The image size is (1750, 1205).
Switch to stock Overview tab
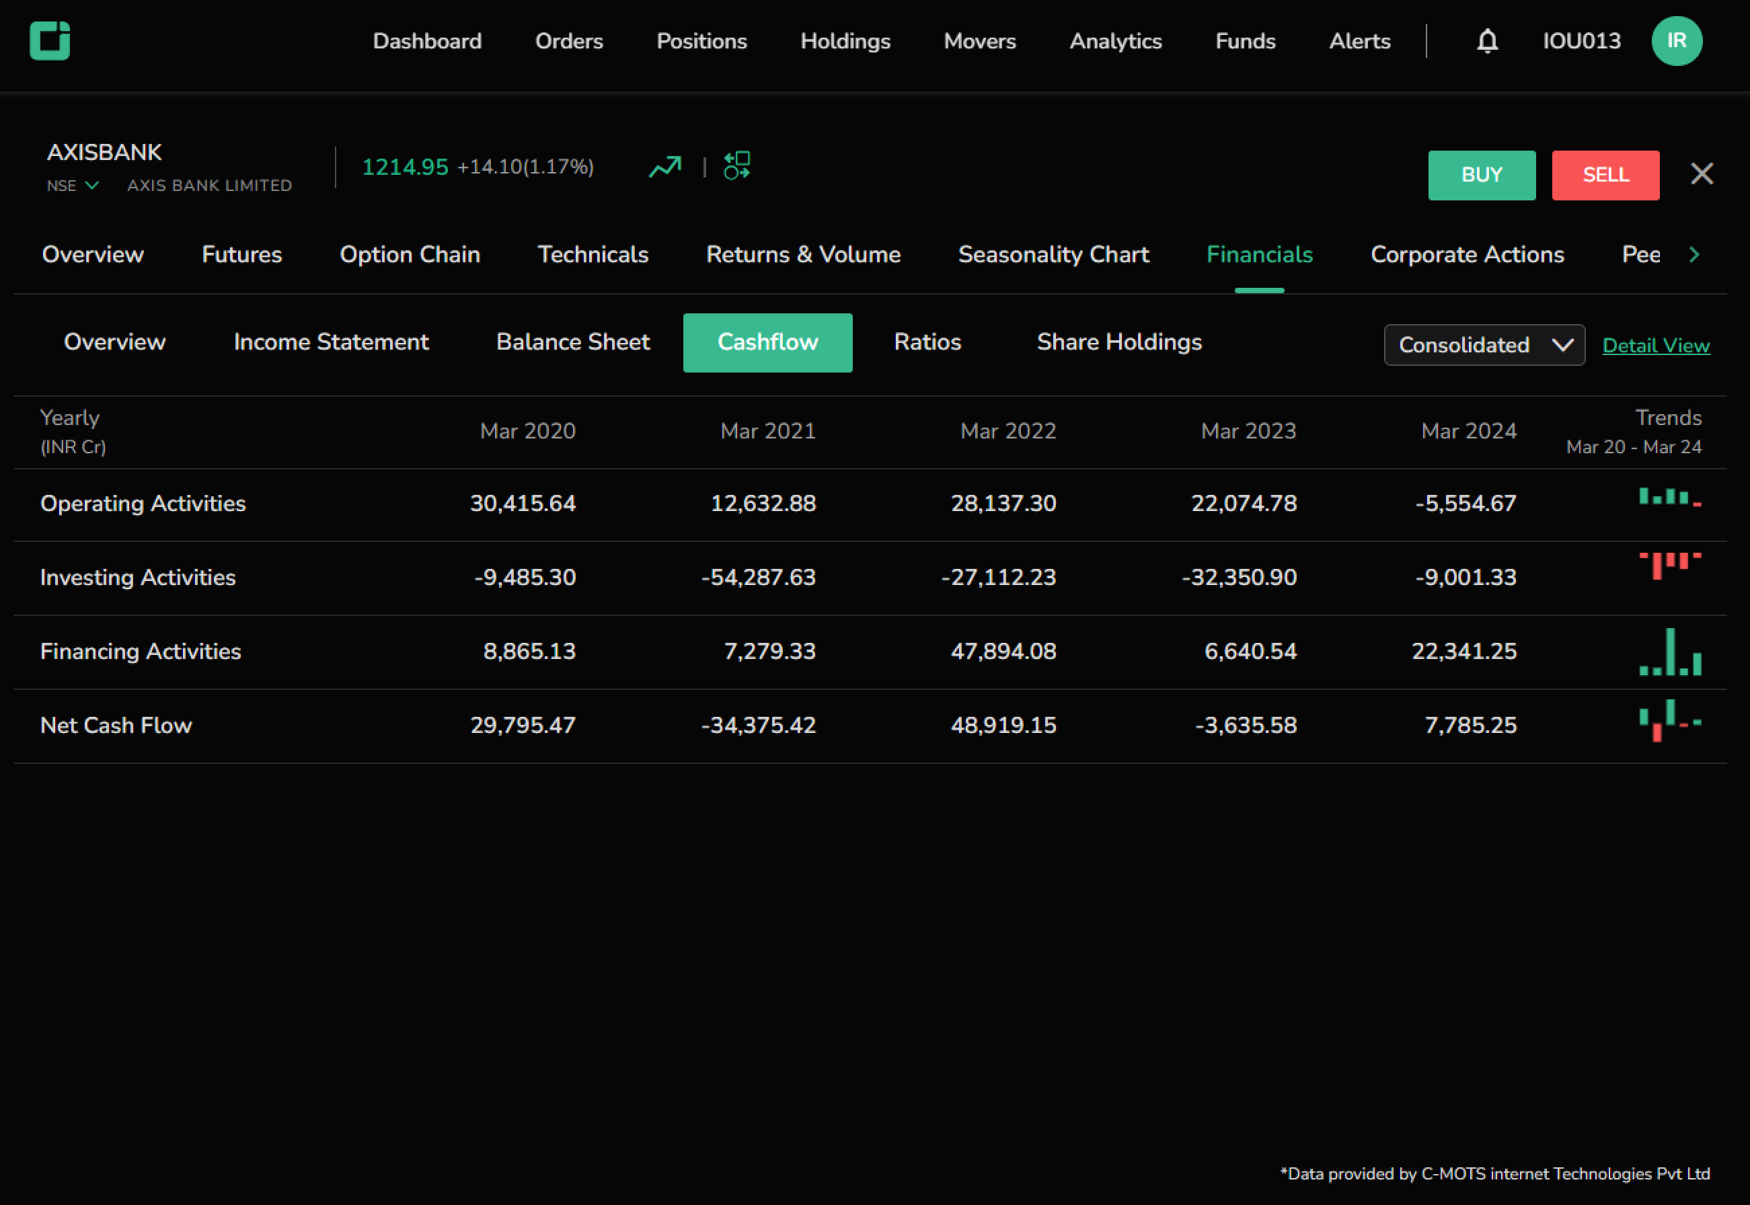93,254
